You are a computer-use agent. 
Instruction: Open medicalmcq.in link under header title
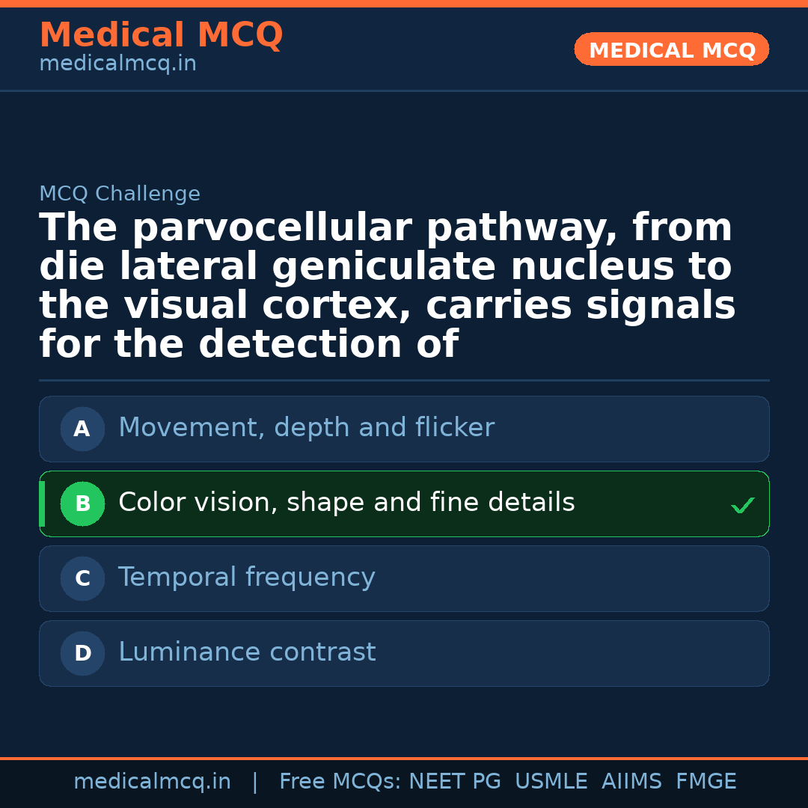pyautogui.click(x=117, y=64)
